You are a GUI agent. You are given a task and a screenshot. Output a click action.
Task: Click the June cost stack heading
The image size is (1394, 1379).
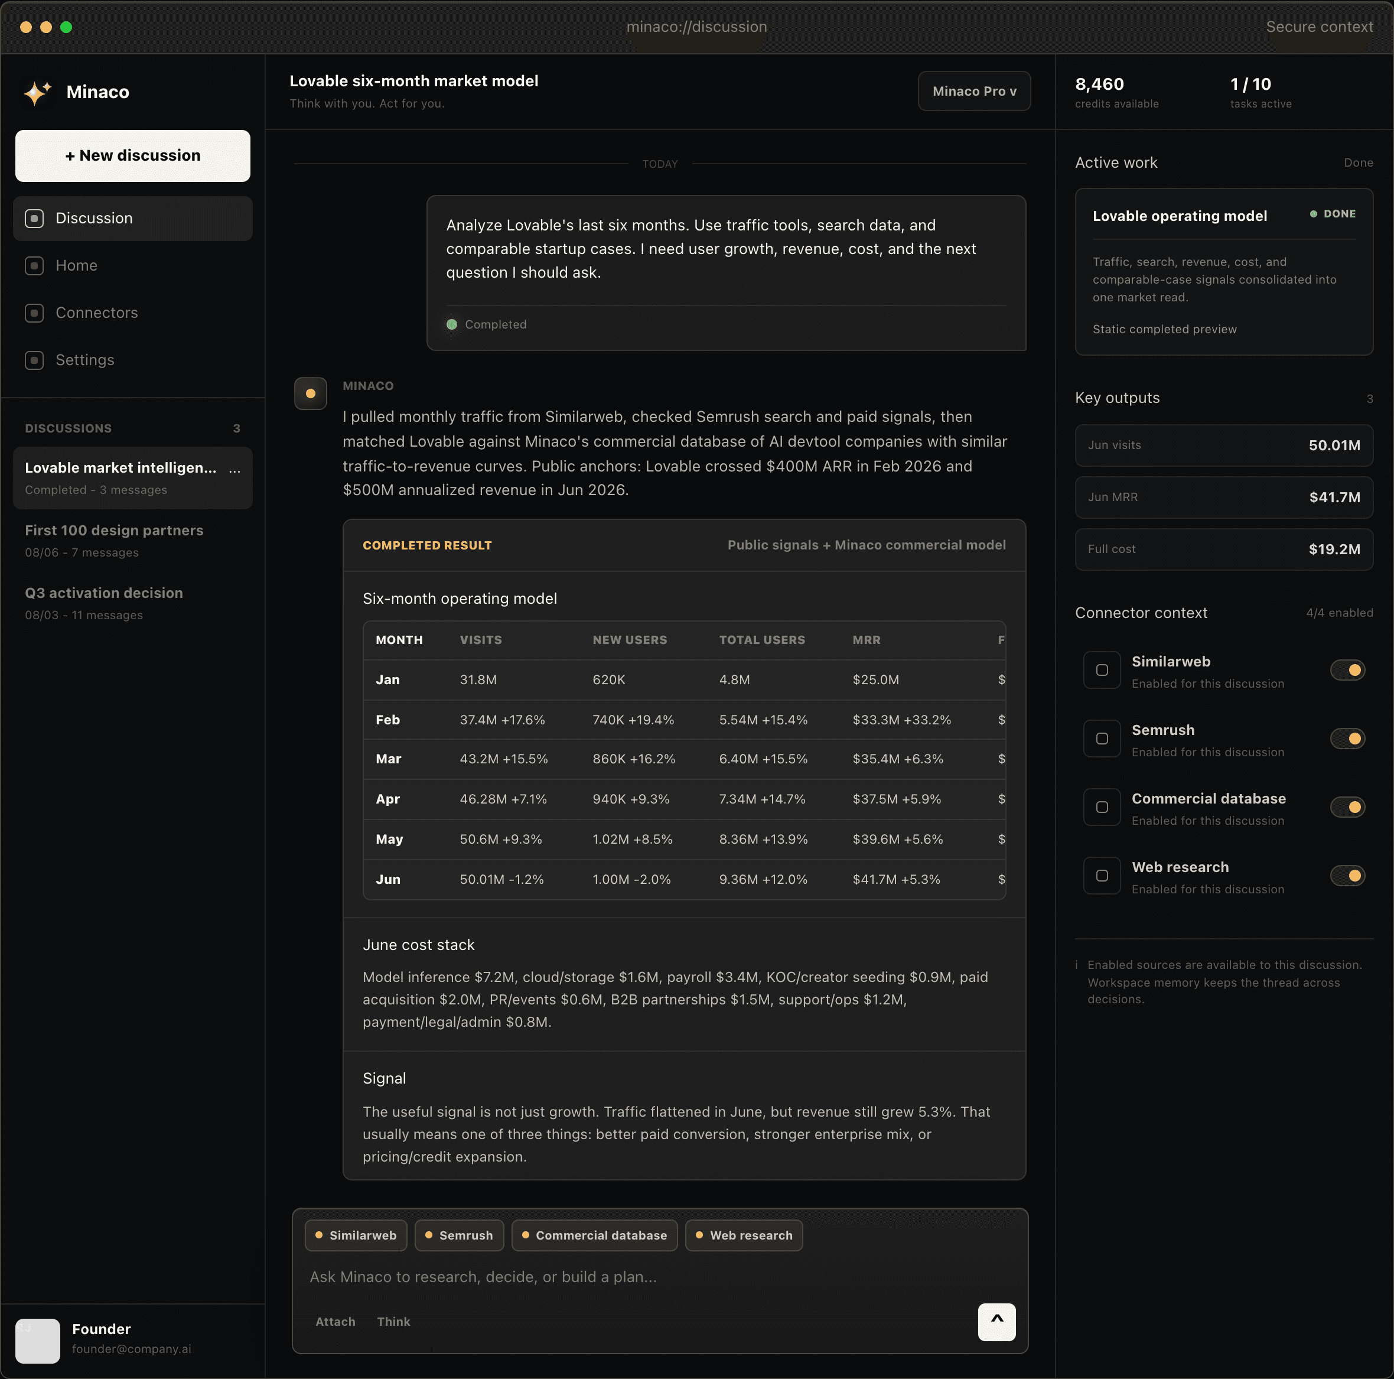418,945
